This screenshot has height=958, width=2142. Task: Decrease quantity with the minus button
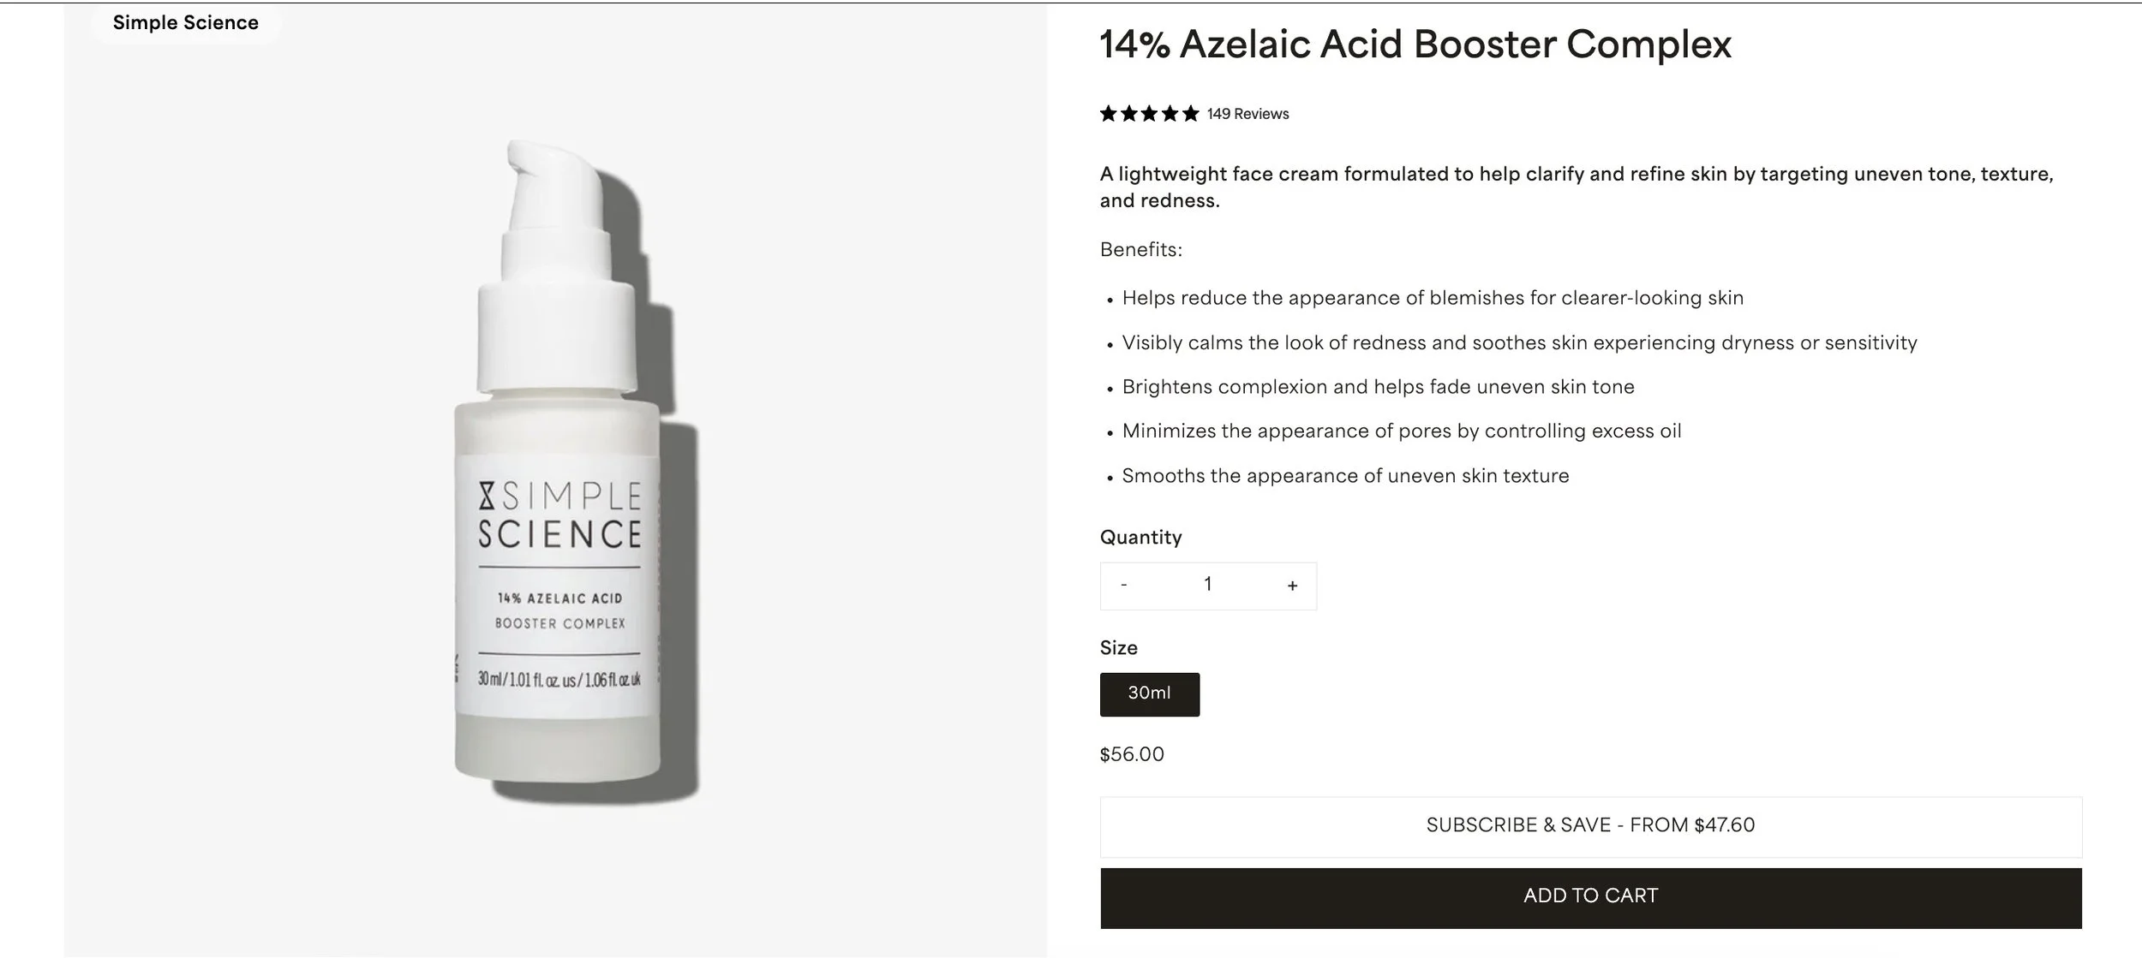1124,586
